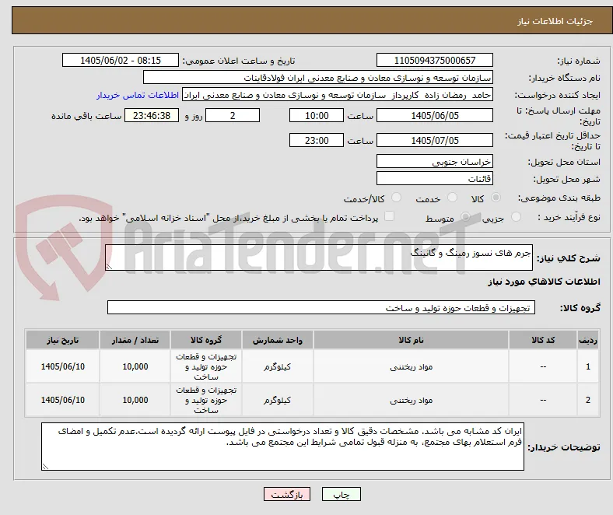Image resolution: width=613 pixels, height=515 pixels.
Task: Click the شرح کلی نیاز text area
Action: (x=319, y=257)
